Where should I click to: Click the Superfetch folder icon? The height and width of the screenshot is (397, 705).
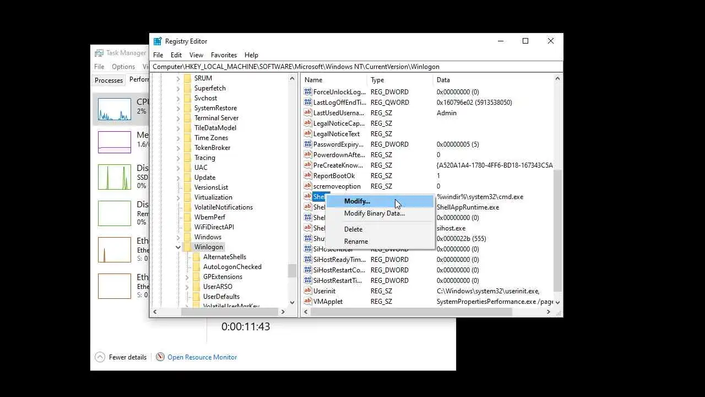tap(187, 88)
